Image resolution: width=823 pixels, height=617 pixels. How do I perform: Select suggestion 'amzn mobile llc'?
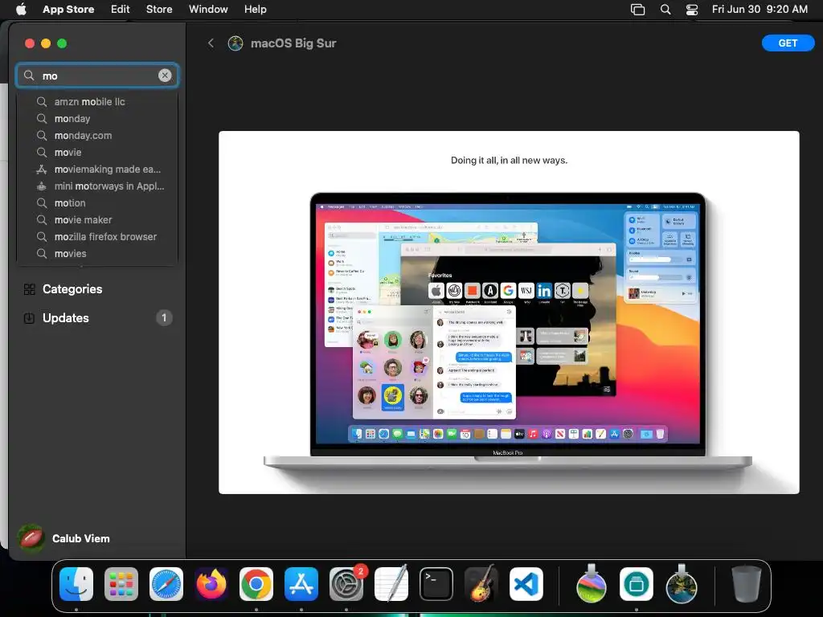(97, 102)
